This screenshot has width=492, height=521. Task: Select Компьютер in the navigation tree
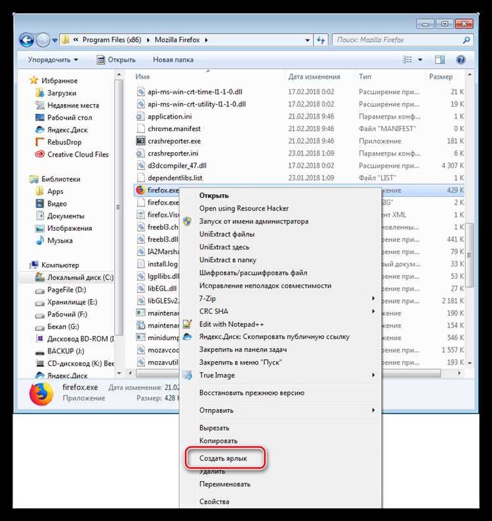pyautogui.click(x=60, y=265)
